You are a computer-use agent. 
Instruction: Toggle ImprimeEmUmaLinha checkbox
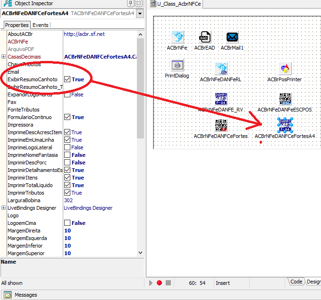click(67, 140)
